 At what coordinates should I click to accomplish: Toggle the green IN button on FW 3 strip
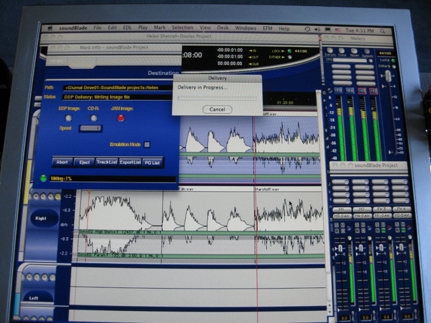383,230
